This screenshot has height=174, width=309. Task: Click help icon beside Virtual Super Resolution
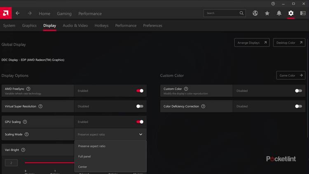point(40,106)
